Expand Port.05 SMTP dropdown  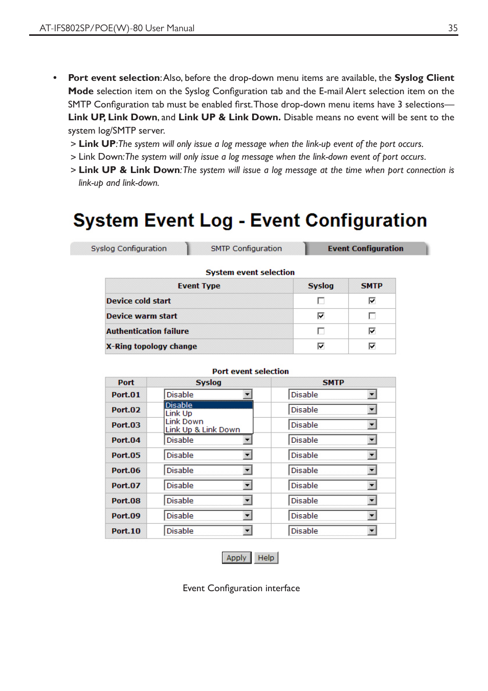pos(333,455)
